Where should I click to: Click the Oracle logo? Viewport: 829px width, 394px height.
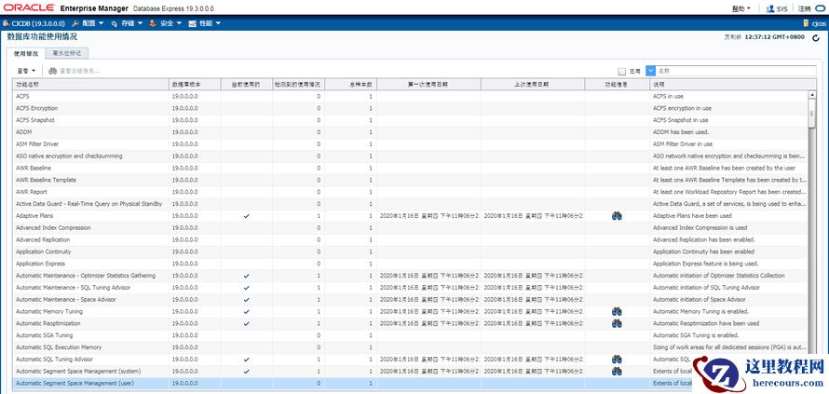click(x=27, y=7)
